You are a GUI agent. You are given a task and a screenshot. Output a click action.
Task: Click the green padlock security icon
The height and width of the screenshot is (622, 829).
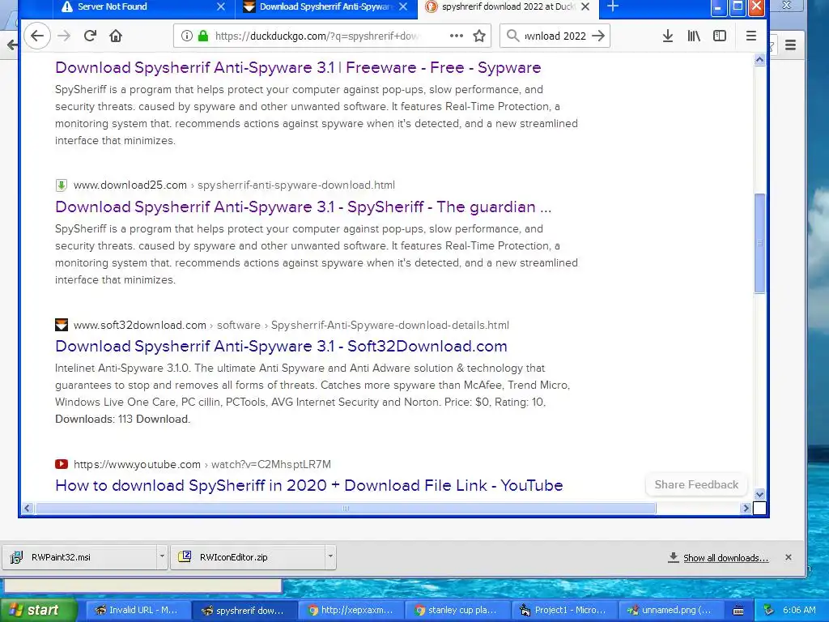pos(203,36)
